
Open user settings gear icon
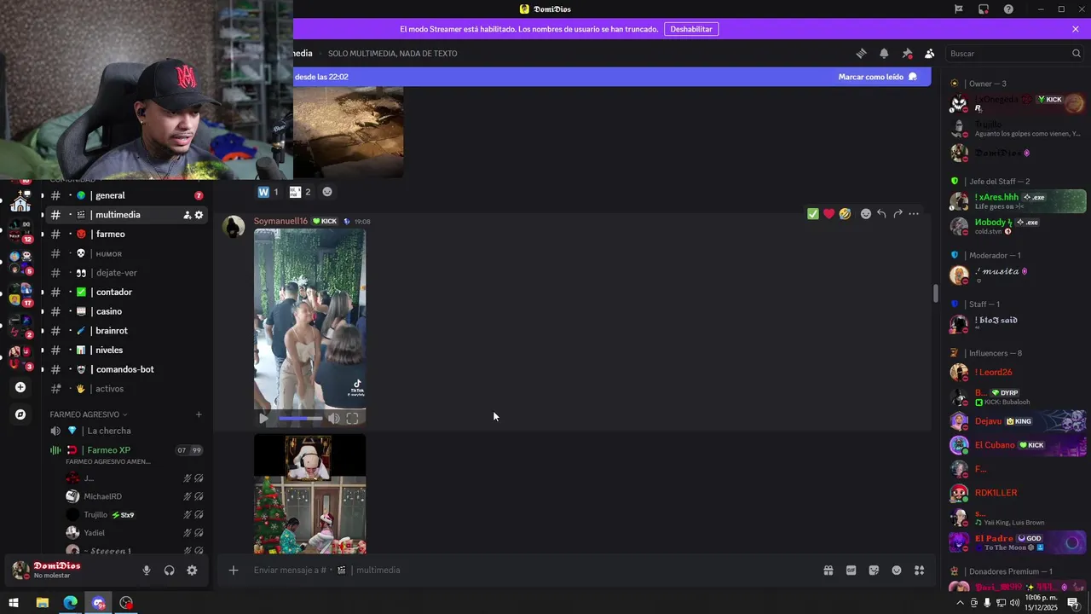pyautogui.click(x=192, y=571)
